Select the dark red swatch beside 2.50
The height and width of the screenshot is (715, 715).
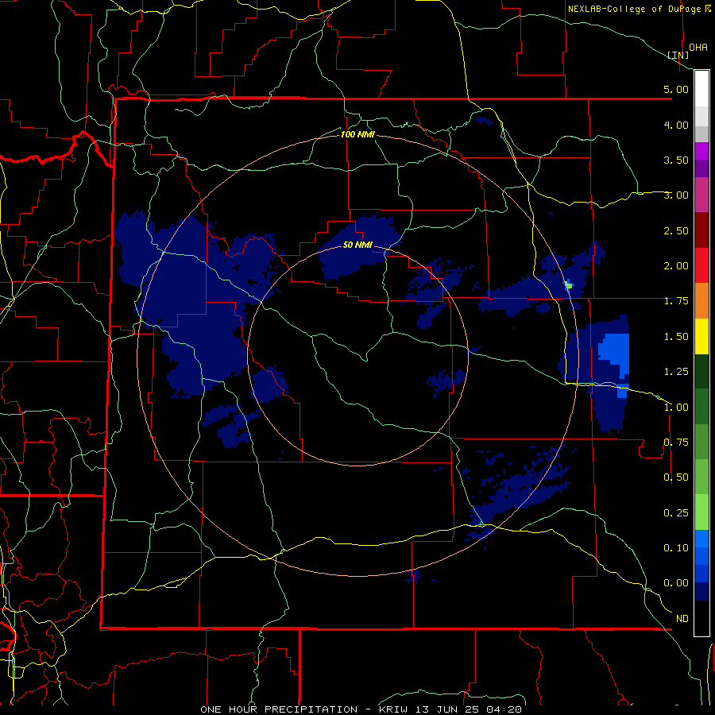point(701,230)
